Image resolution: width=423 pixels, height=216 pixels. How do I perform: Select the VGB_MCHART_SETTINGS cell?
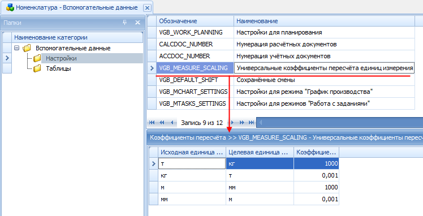pos(195,92)
